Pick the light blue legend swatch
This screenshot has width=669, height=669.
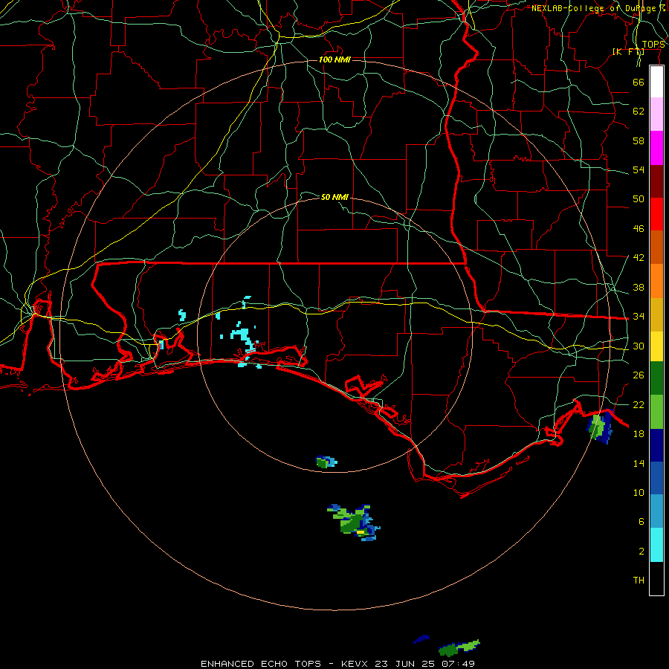(656, 511)
